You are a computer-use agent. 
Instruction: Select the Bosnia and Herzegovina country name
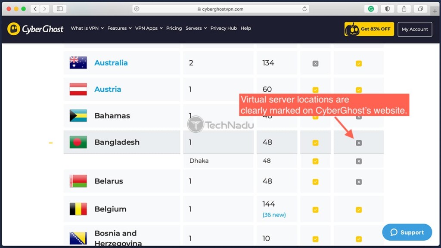click(x=118, y=238)
